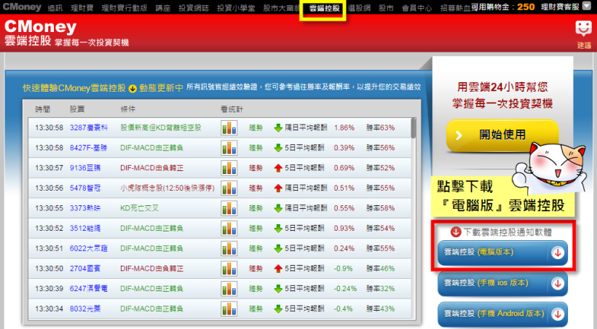Open statistics chart icon for 8032 row
Image resolution: width=597 pixels, height=329 pixels.
pyautogui.click(x=229, y=309)
